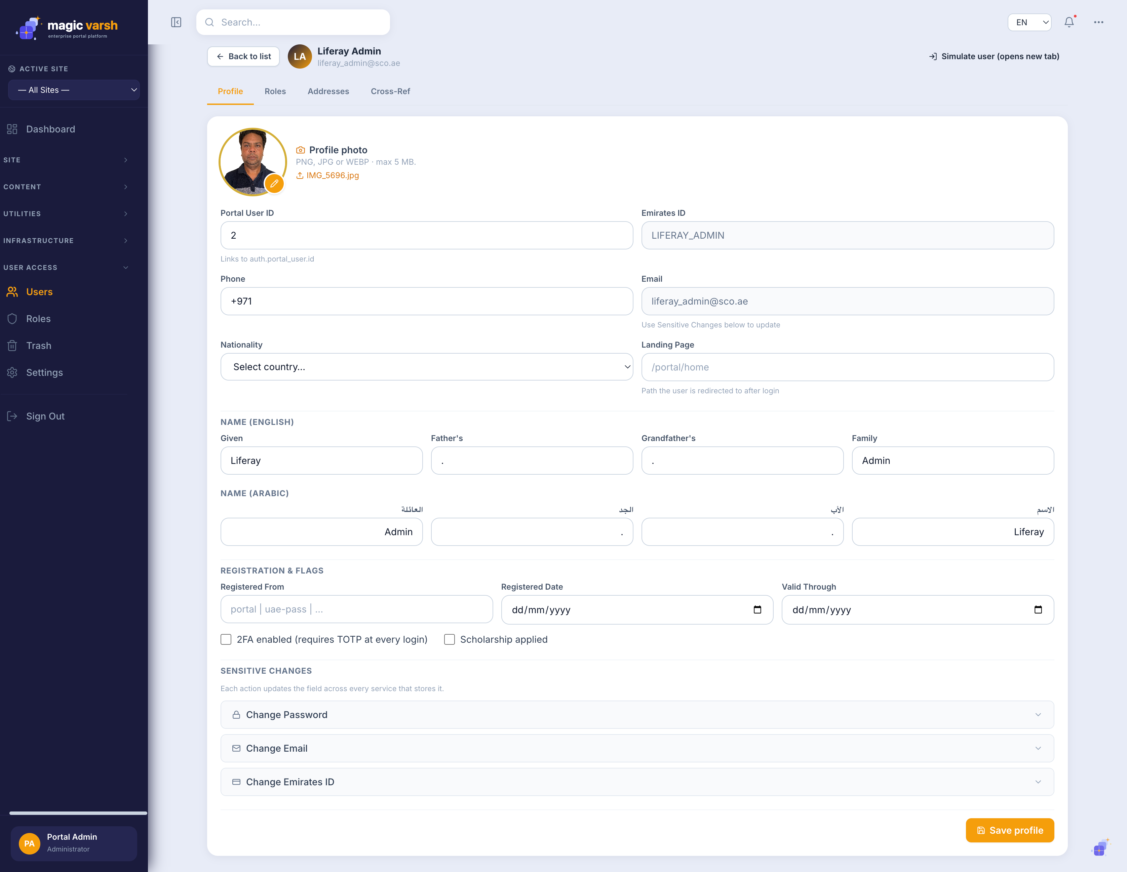Edit profile photo using pencil badge

275,183
